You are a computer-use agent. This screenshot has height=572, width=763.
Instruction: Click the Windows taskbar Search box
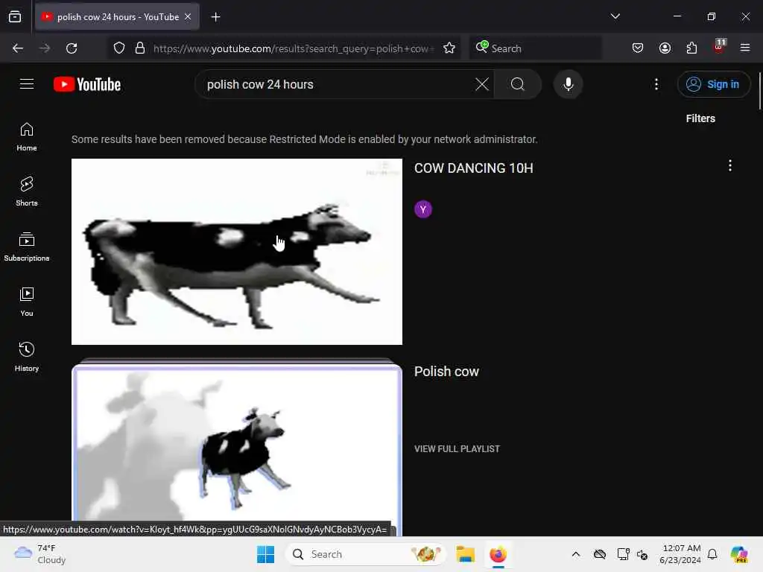(365, 554)
